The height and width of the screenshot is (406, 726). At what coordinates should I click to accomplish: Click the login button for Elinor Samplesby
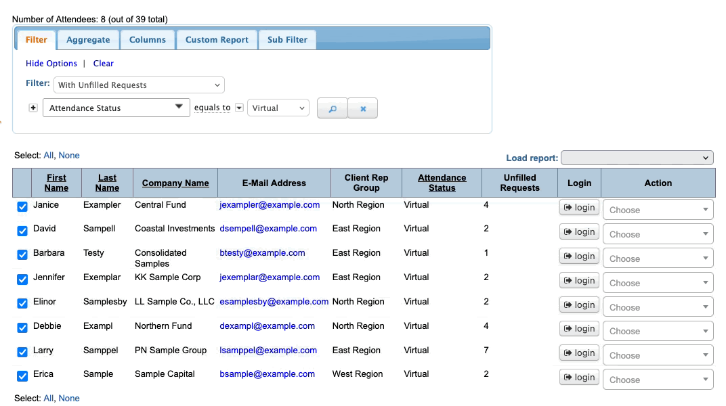(579, 305)
